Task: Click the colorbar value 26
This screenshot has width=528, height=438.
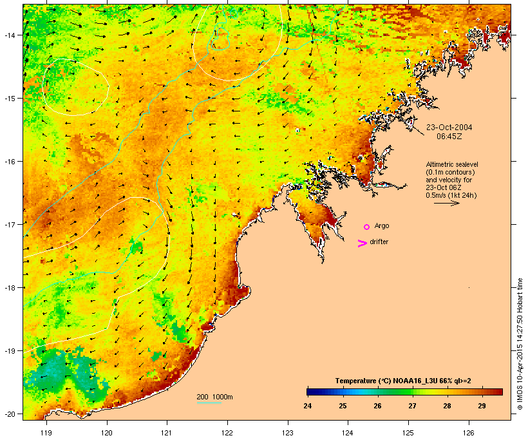Action: click(377, 406)
